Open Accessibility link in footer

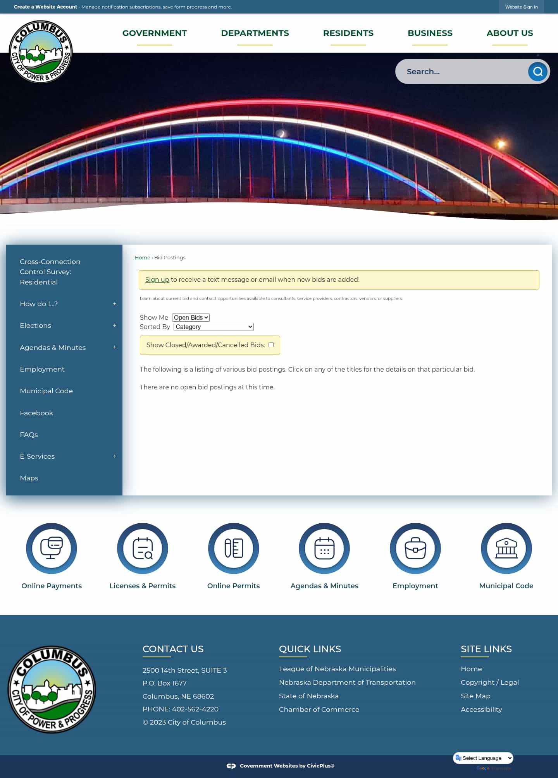pyautogui.click(x=481, y=709)
